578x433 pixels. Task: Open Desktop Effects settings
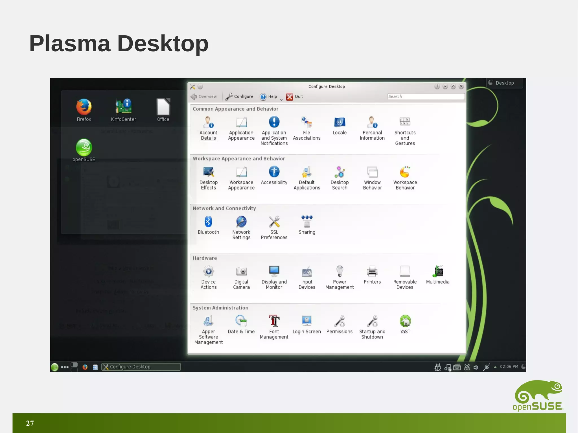tap(208, 178)
